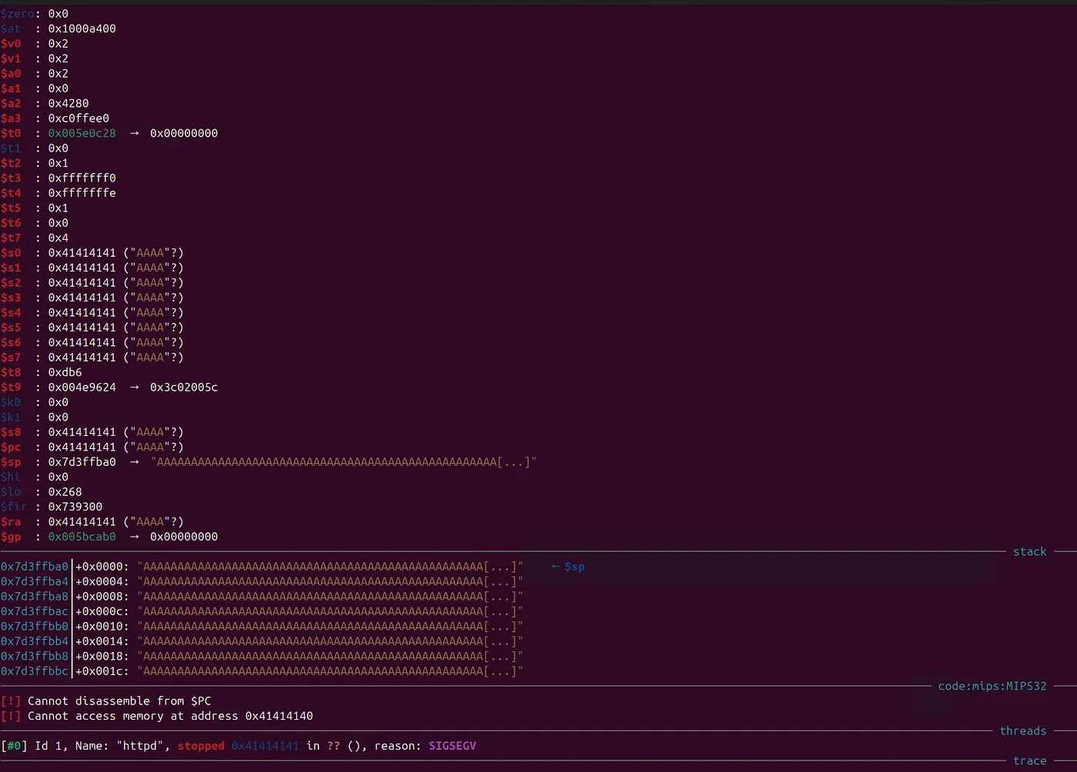
Task: Click the $pc register name
Action: click(11, 447)
